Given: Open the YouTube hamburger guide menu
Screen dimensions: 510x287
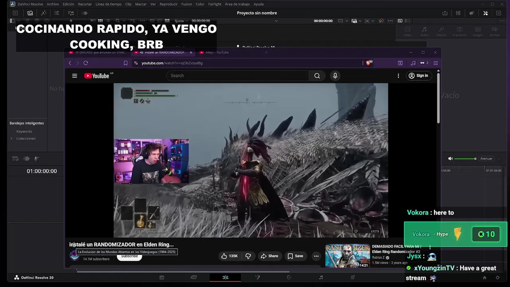Looking at the screenshot, I should click(x=75, y=76).
